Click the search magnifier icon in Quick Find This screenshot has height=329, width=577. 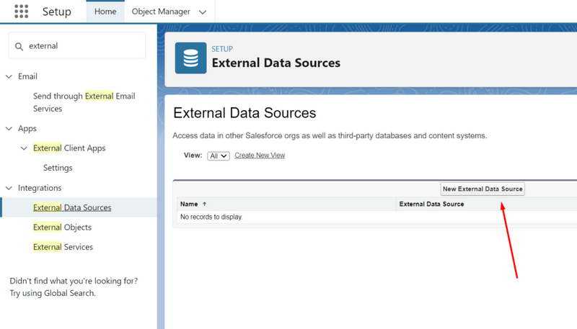pyautogui.click(x=19, y=46)
